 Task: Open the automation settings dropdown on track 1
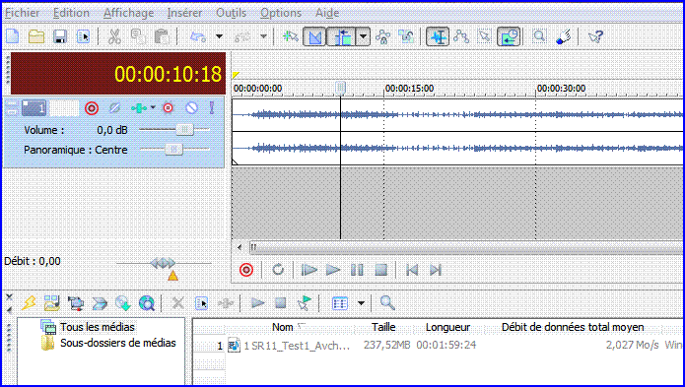[x=153, y=107]
